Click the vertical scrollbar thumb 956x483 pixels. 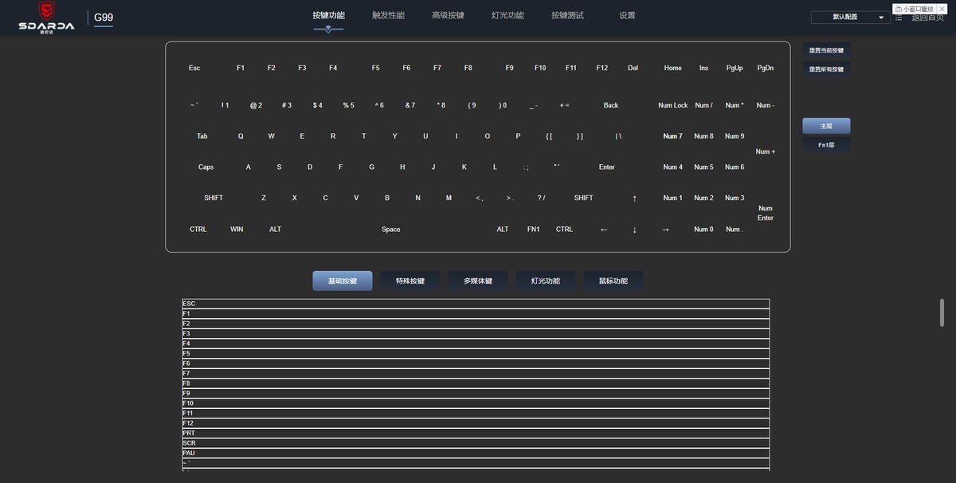(942, 312)
